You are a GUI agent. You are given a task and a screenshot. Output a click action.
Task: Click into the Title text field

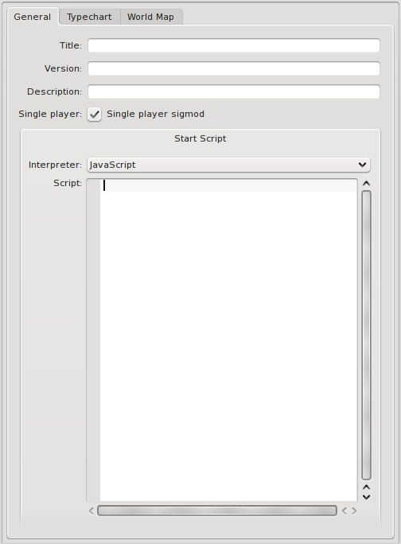point(234,46)
